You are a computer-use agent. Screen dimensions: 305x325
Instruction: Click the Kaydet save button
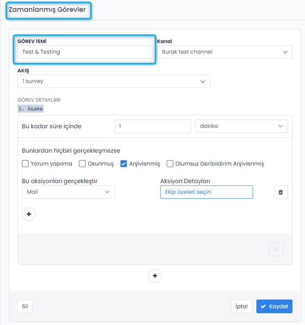coord(274,306)
